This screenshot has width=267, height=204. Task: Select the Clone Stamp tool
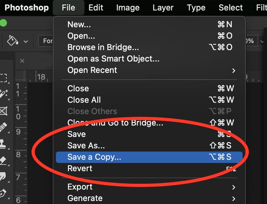[3, 144]
